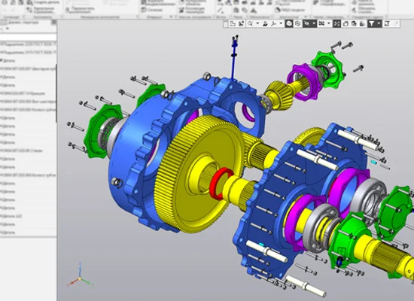Toggle wireframe cube display mode
The height and width of the screenshot is (301, 414).
click(297, 24)
